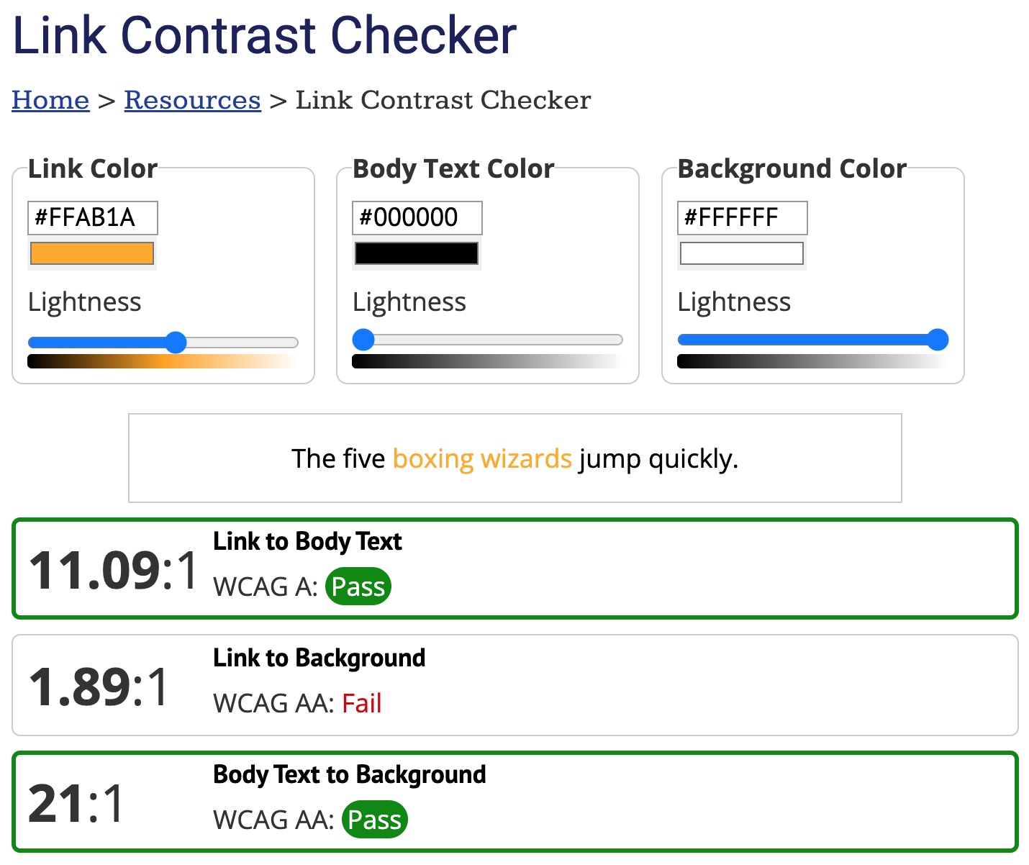Click the Pass badge under Body Text to Background
Viewport: 1029px width, 865px height.
[x=374, y=820]
